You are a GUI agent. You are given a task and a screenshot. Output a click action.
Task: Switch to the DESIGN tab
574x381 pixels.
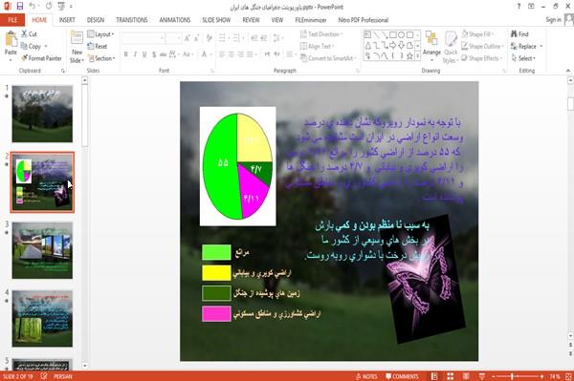coord(96,20)
